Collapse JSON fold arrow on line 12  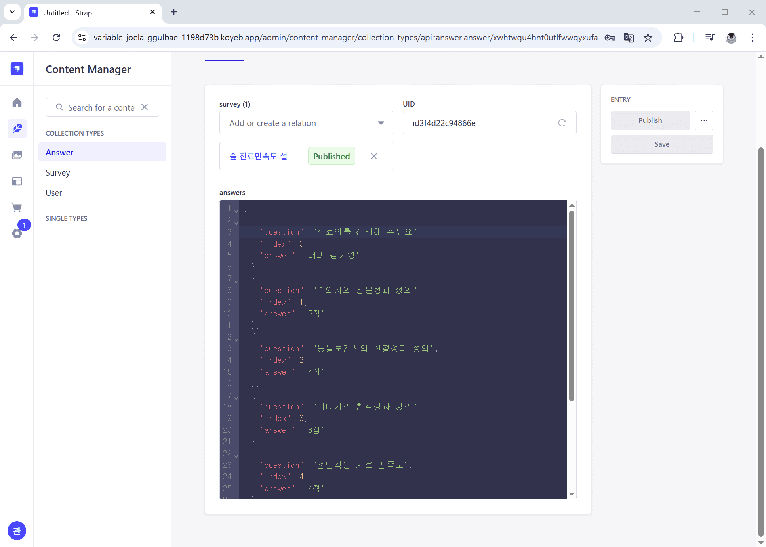[236, 340]
